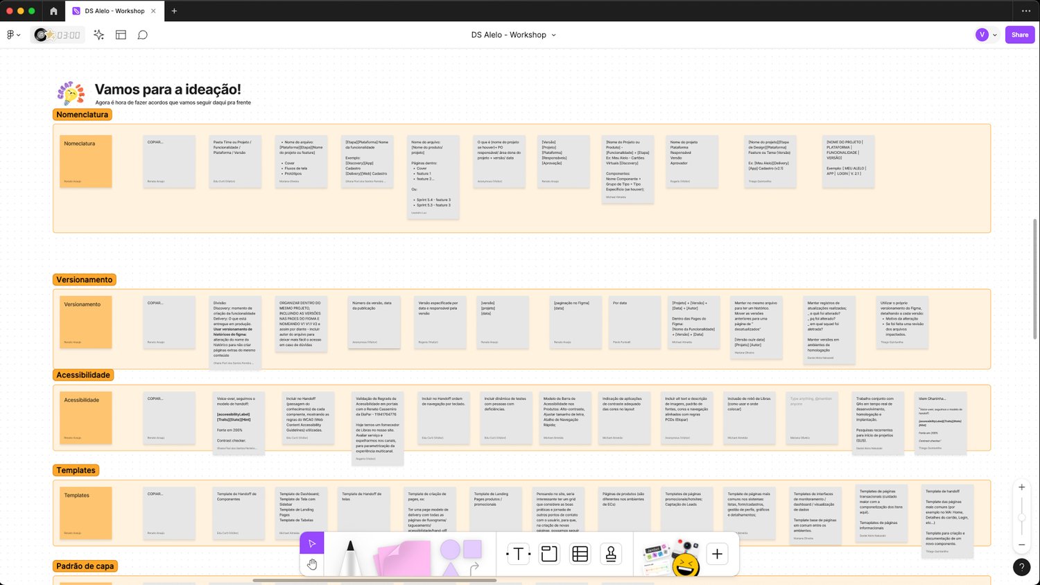Select COPIAR sticky in the Templates row
Screen dimensions: 1040x585
pyautogui.click(x=169, y=513)
